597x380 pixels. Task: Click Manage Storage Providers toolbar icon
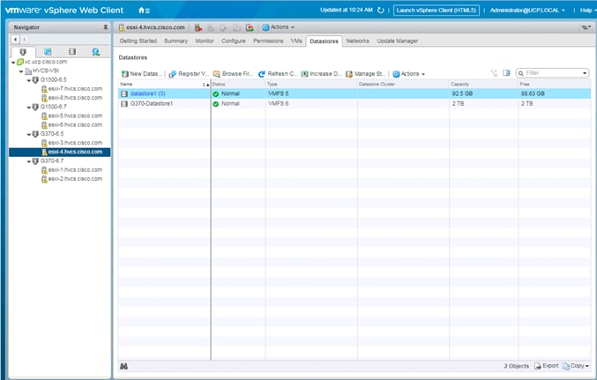click(x=348, y=74)
